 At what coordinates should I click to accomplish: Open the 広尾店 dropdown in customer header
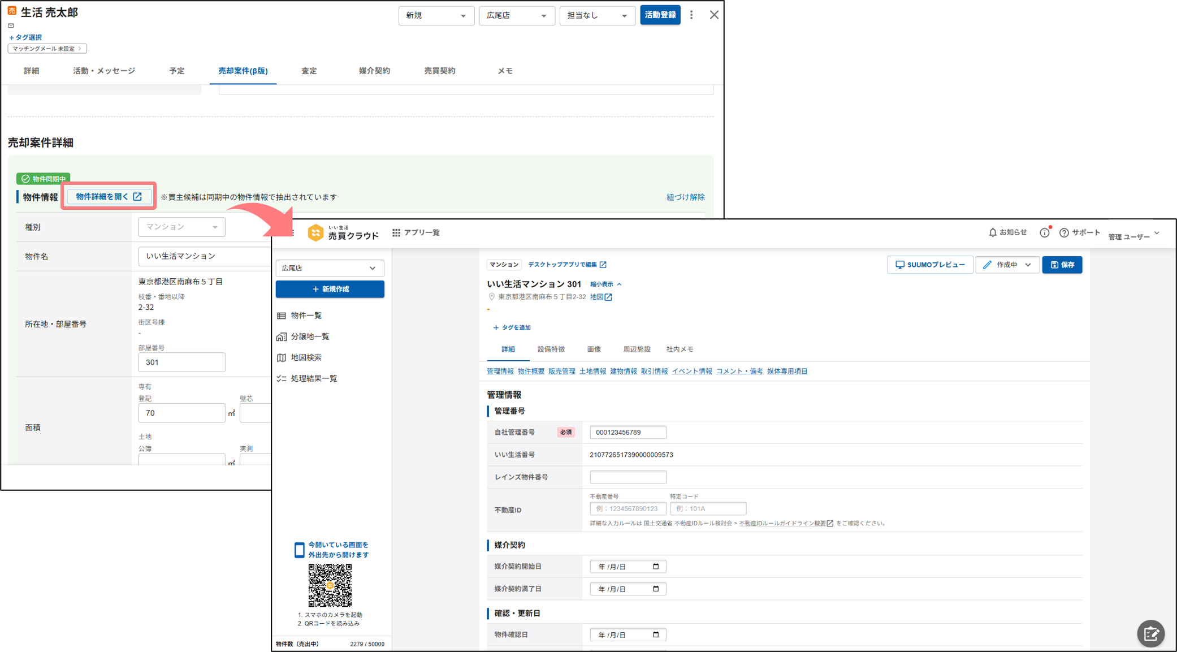(517, 15)
